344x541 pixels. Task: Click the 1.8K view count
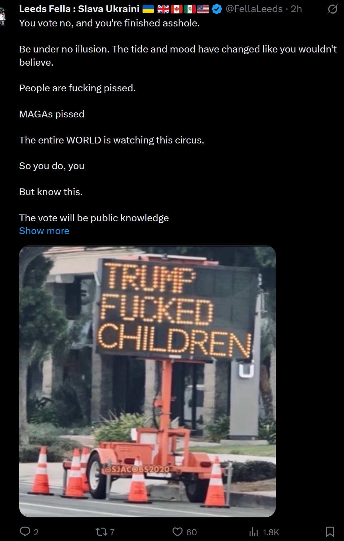(271, 532)
